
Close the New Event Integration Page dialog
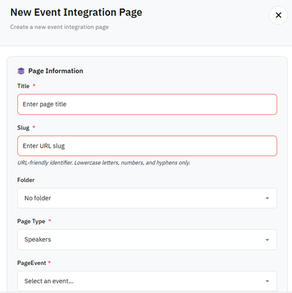click(278, 15)
